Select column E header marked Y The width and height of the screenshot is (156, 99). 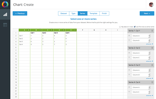[x=71, y=30]
